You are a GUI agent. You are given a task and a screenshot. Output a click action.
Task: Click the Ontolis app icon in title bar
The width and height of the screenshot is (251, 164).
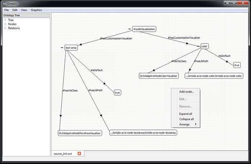click(x=4, y=3)
